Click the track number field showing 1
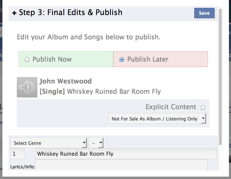Screen dimensions: 231x179 pos(18,154)
